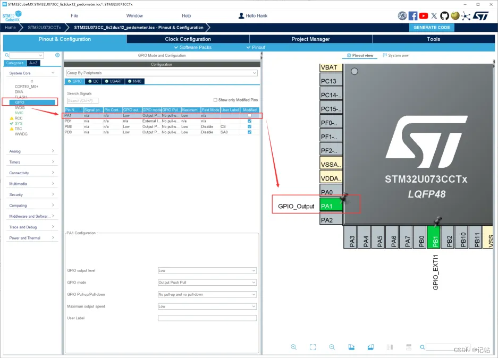498x358 pixels.
Task: Open the GPIO mode dropdown
Action: tap(207, 283)
